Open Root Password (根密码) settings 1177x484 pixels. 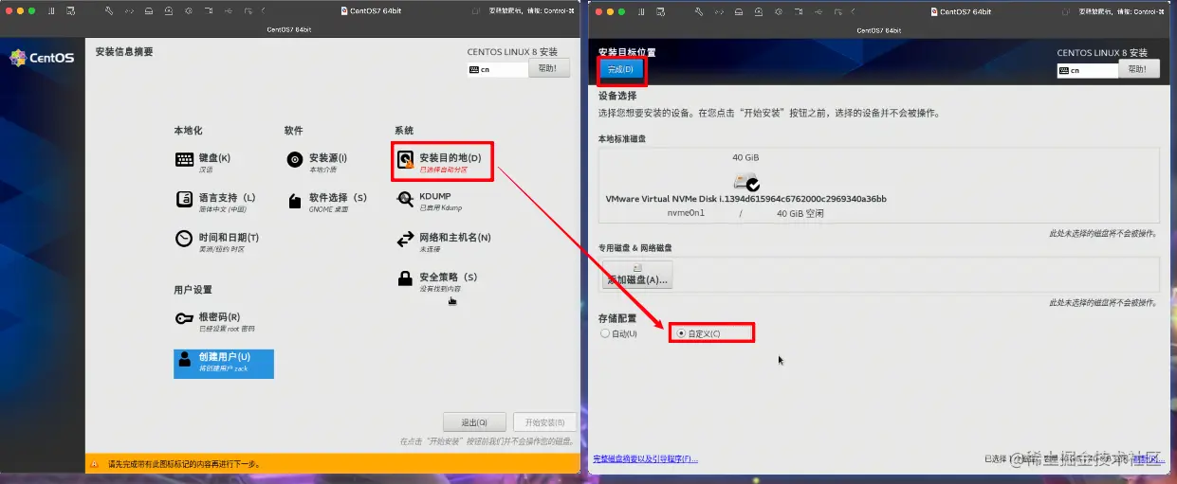pos(214,321)
